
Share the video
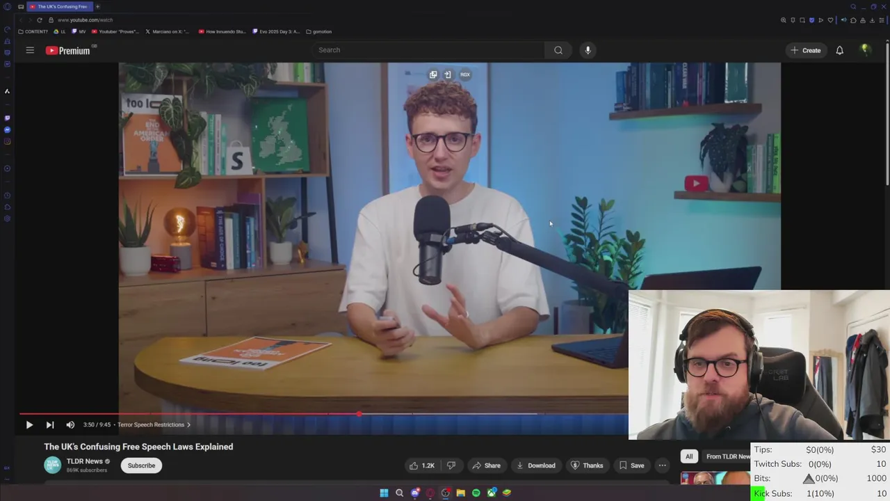pos(486,466)
